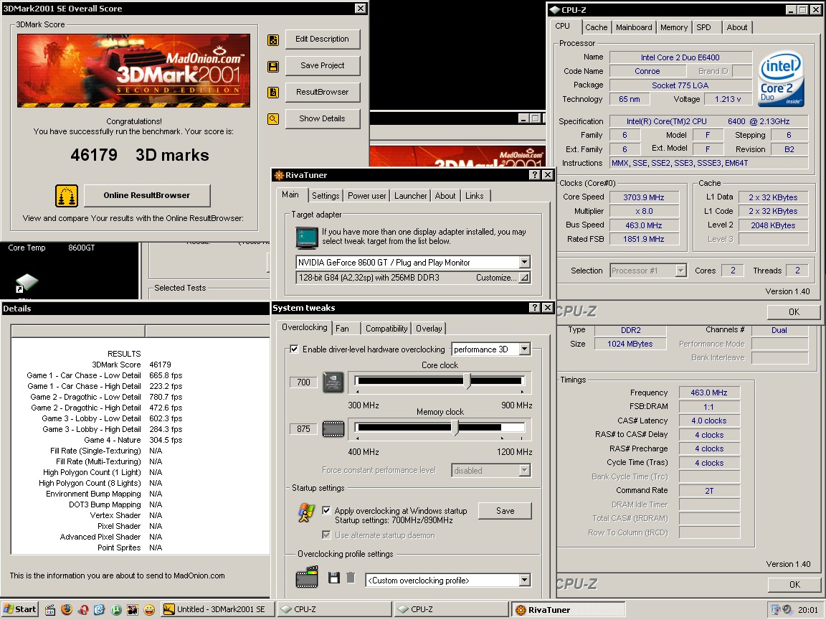The height and width of the screenshot is (620, 826).
Task: Click the Edit Description yellow icon in 3DMark
Action: click(x=273, y=40)
